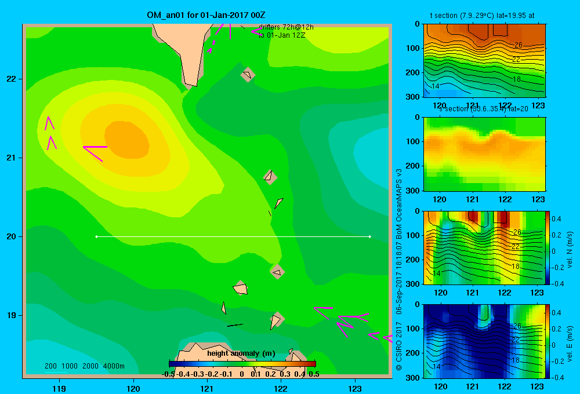The image size is (580, 394).
Task: Click the height anomaly color bar
Action: 242,364
